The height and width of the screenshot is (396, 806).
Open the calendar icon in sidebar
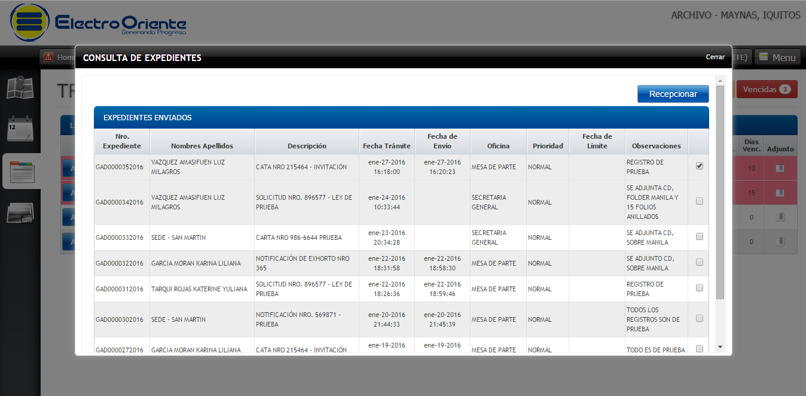coord(20,129)
